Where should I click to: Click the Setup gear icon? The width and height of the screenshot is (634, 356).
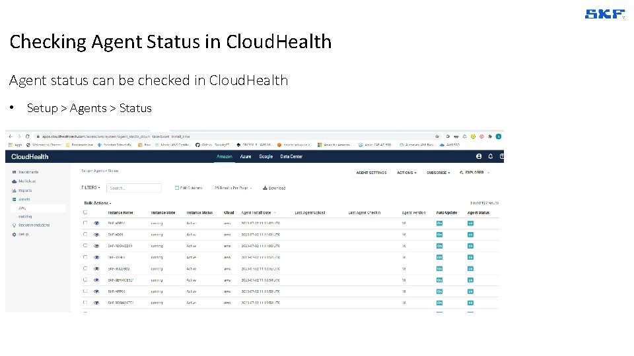tap(14, 234)
